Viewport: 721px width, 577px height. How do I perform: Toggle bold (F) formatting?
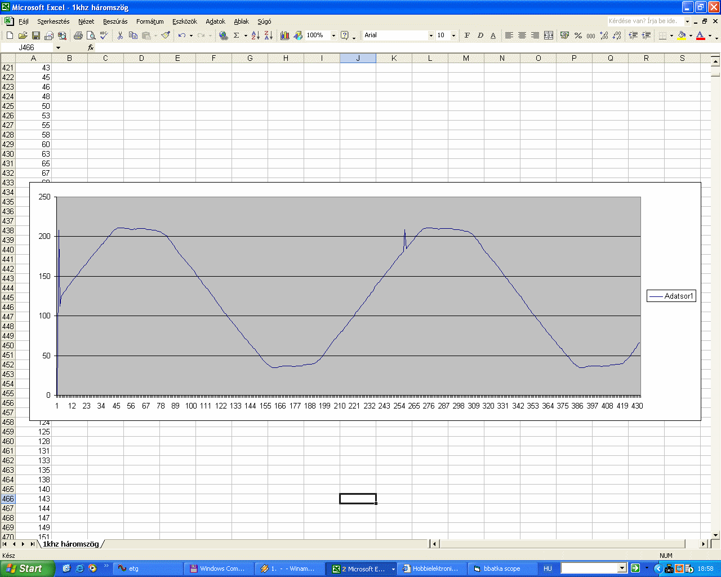(x=467, y=35)
